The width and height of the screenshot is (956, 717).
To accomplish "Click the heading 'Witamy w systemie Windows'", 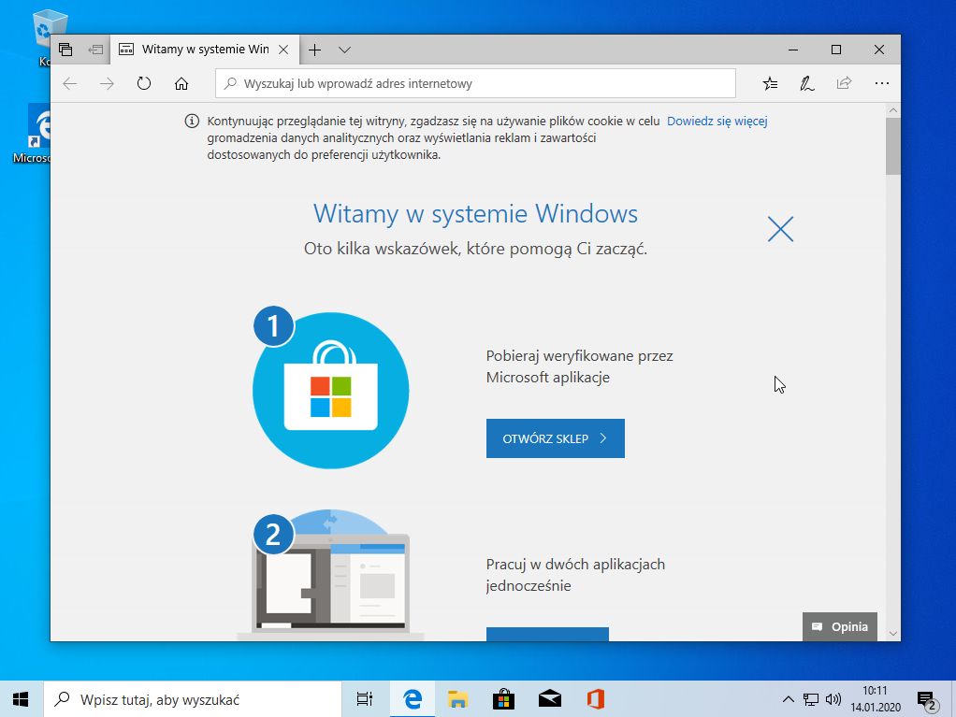I will pos(475,214).
